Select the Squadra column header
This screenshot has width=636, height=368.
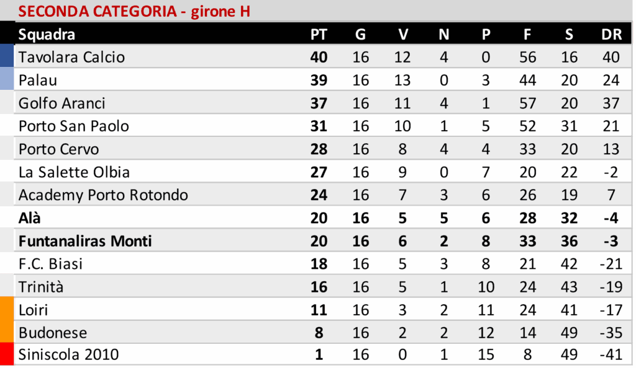click(47, 34)
